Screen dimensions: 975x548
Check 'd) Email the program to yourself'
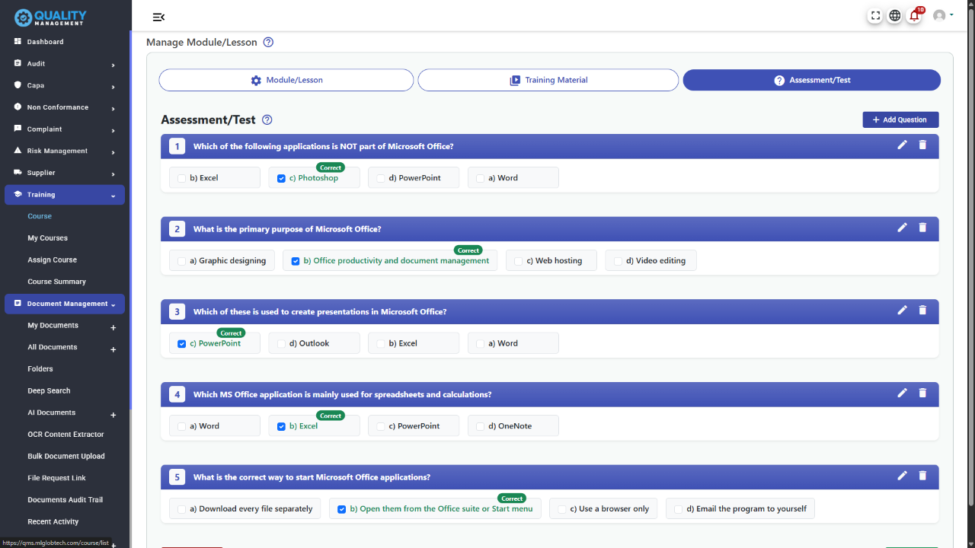pos(678,509)
